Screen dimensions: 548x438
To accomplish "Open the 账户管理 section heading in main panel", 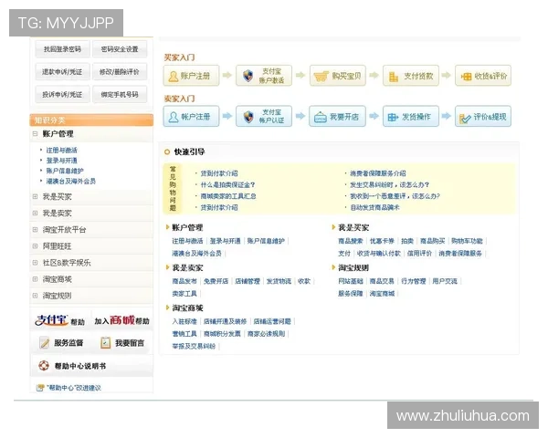I will click(187, 228).
